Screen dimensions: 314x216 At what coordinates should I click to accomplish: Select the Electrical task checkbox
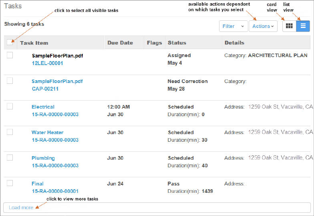click(x=10, y=106)
